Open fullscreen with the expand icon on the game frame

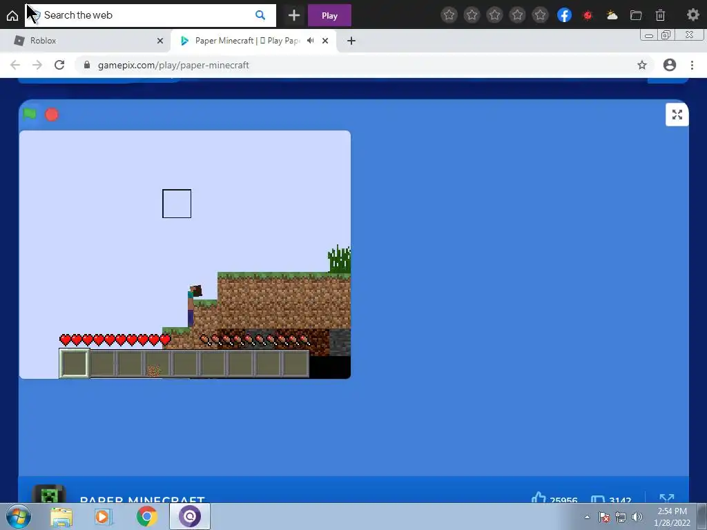677,115
